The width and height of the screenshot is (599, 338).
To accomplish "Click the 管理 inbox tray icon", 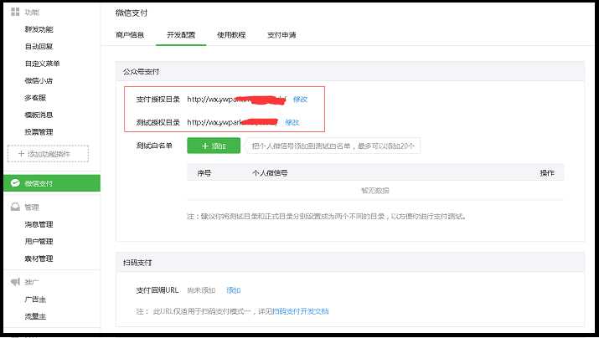I will [x=15, y=207].
